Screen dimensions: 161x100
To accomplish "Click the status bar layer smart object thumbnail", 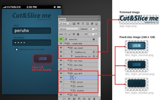I will (66, 39).
